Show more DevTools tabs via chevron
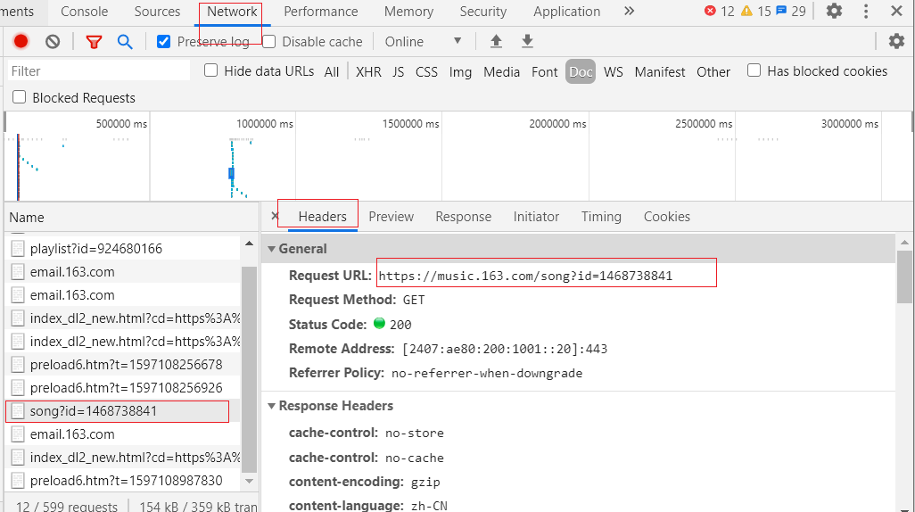The width and height of the screenshot is (915, 512). pyautogui.click(x=629, y=12)
